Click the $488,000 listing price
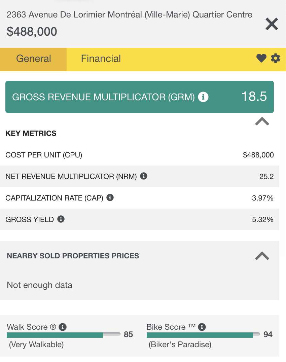 click(32, 32)
